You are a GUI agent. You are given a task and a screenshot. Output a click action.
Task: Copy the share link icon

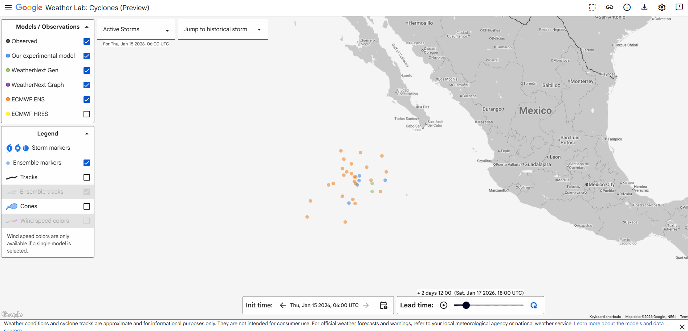610,8
